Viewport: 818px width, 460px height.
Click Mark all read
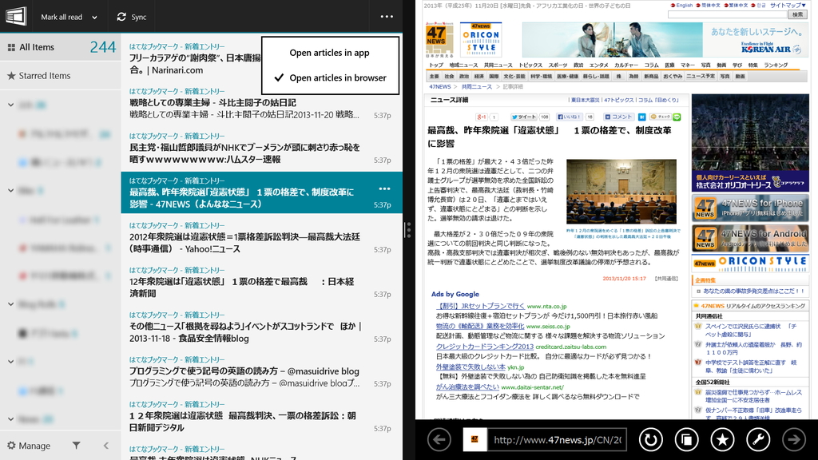pos(62,18)
